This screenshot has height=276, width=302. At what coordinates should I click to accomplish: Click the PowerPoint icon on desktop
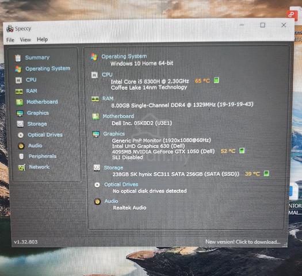[x=292, y=14]
